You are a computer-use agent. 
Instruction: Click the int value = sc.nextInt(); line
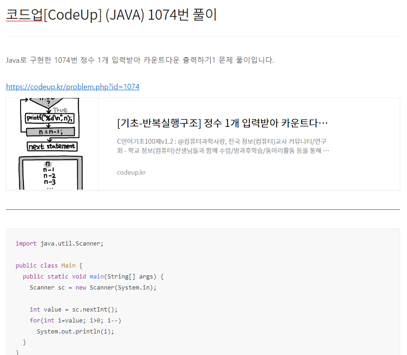point(73,310)
